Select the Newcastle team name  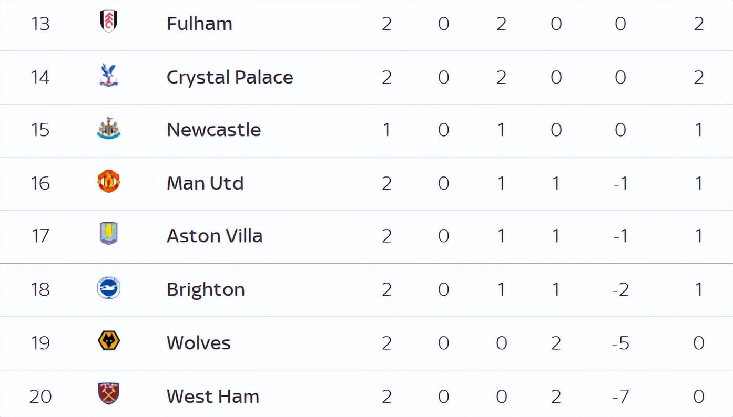coord(213,130)
